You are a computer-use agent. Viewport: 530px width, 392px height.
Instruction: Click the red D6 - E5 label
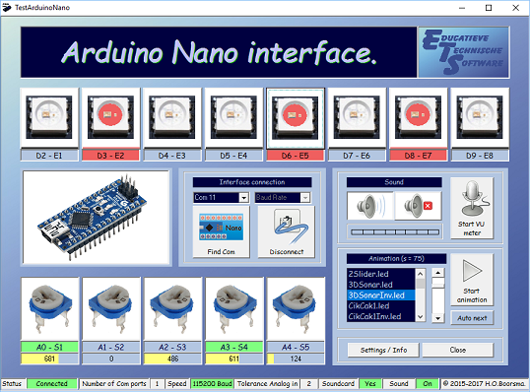(x=296, y=156)
